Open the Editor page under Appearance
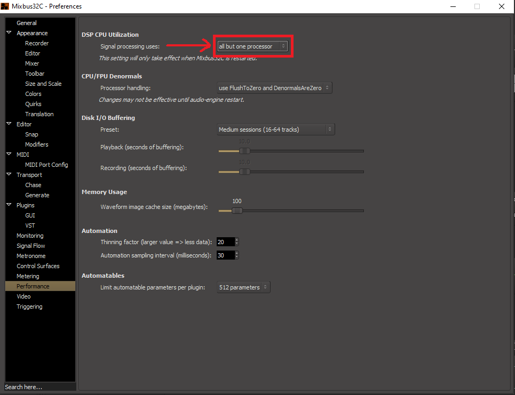Image resolution: width=515 pixels, height=395 pixels. click(33, 53)
